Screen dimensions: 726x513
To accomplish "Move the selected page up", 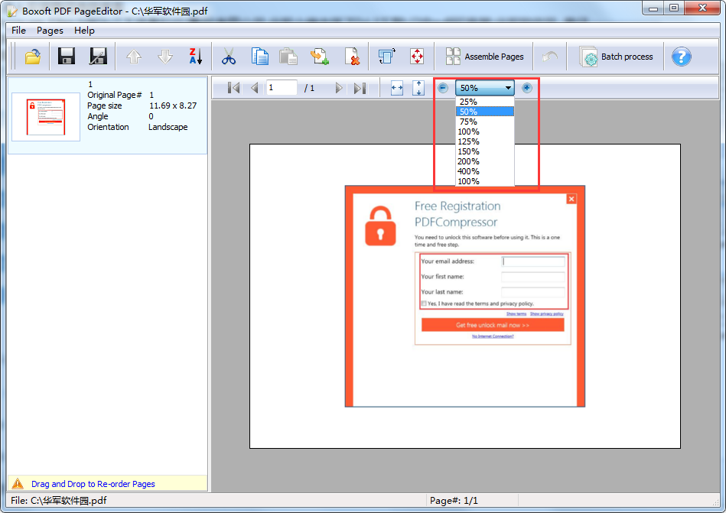I will pyautogui.click(x=134, y=56).
